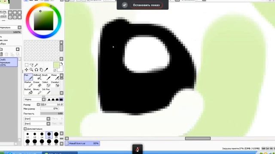Click the new linework layer square icon
The height and width of the screenshot is (154, 275).
tap(18, 49)
